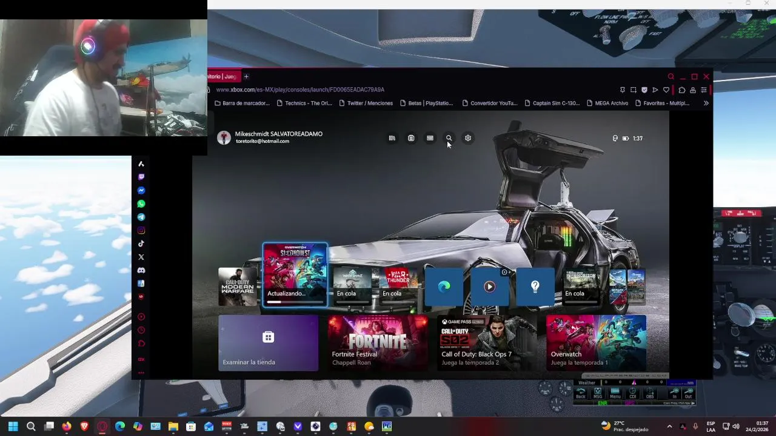Screen dimensions: 776x436
Task: Open Firefox from the taskbar
Action: coord(67,426)
